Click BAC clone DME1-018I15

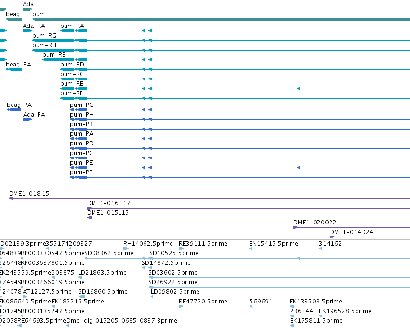click(29, 194)
